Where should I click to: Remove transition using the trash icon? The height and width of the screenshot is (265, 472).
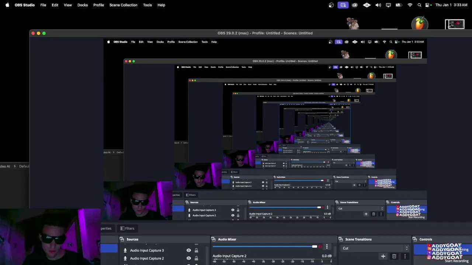(394, 256)
